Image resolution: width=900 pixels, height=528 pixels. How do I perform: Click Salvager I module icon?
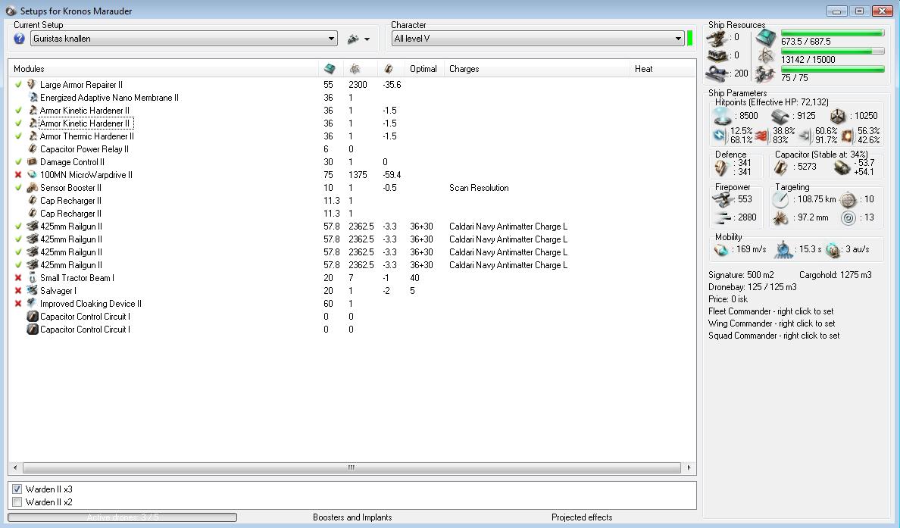(x=32, y=290)
